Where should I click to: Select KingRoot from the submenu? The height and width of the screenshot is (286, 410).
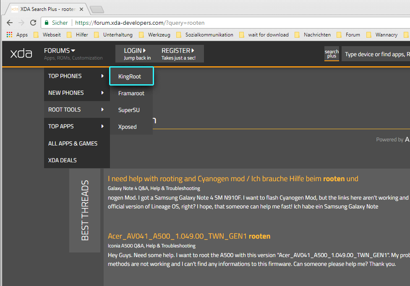131,76
